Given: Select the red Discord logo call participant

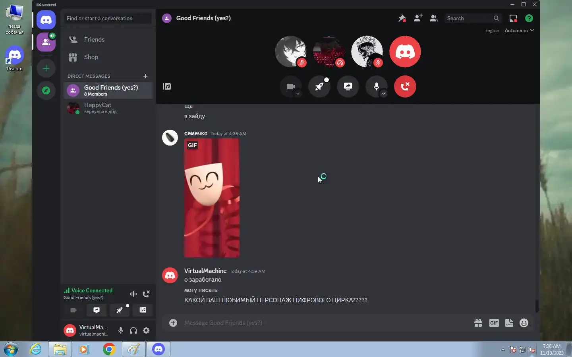Looking at the screenshot, I should point(405,52).
